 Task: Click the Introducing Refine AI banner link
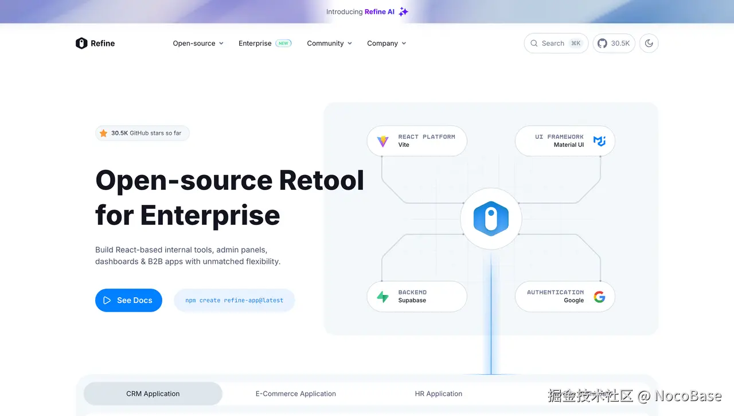367,11
